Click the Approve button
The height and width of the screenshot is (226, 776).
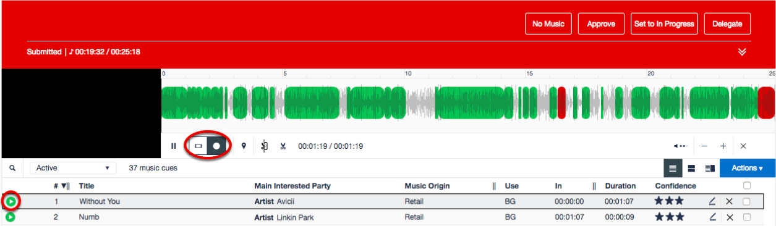click(601, 24)
